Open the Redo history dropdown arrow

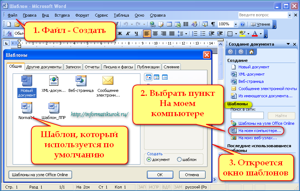[x=144, y=24]
